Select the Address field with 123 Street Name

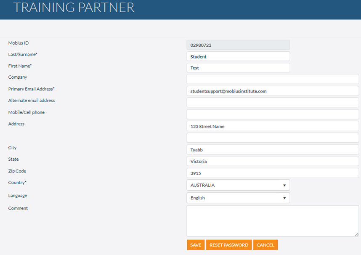pyautogui.click(x=273, y=126)
